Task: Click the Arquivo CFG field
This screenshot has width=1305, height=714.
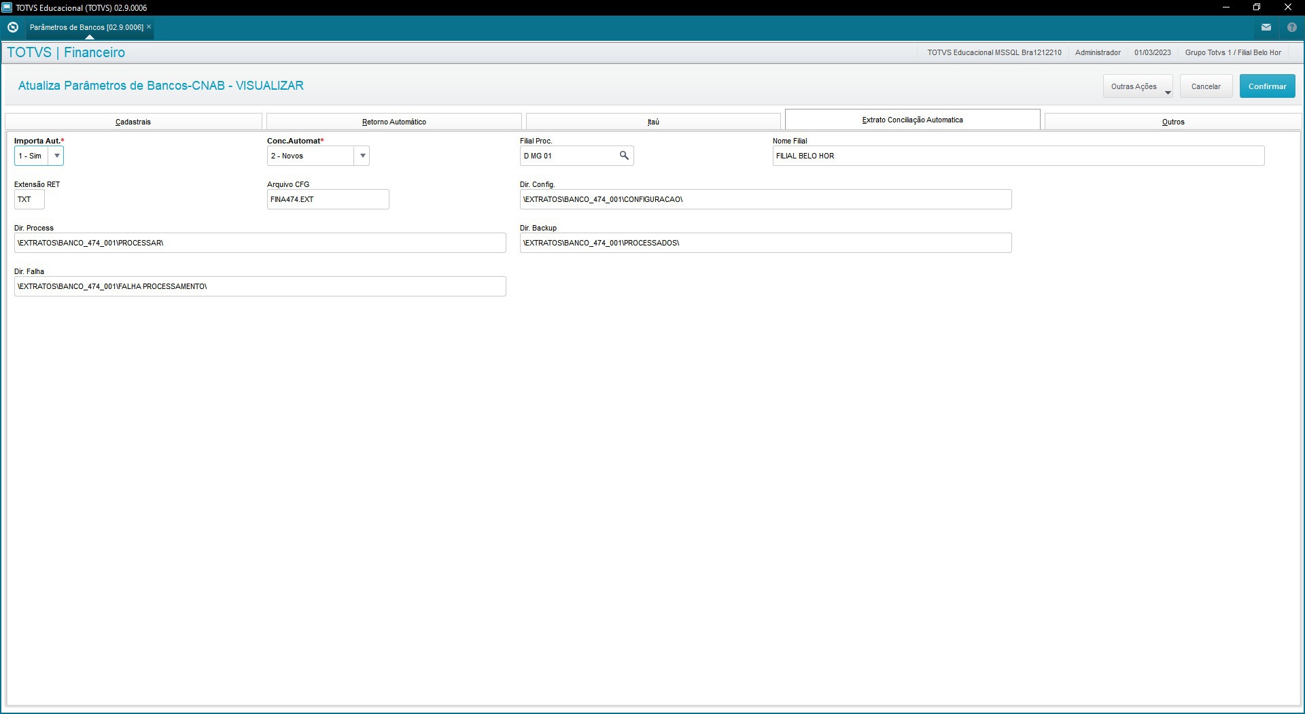Action: tap(328, 199)
